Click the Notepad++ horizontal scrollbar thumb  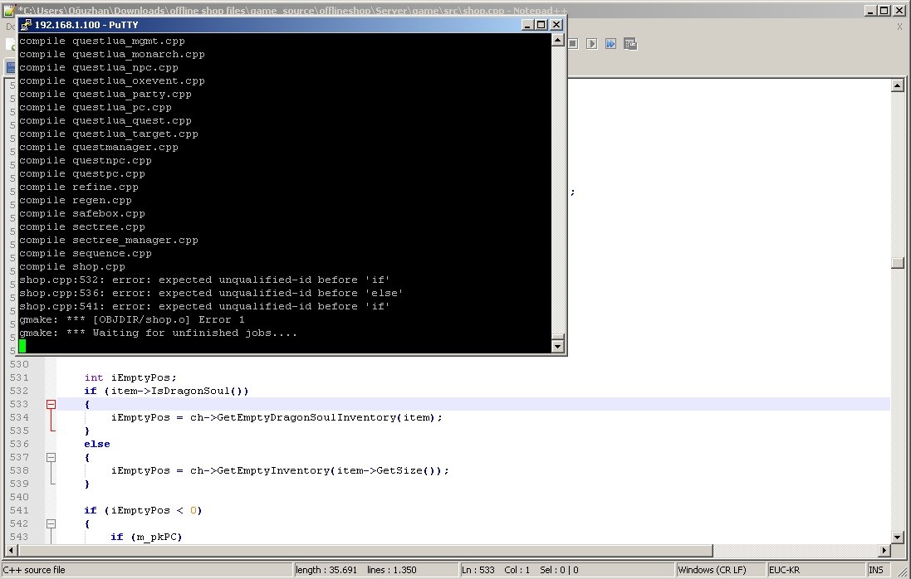[x=365, y=550]
